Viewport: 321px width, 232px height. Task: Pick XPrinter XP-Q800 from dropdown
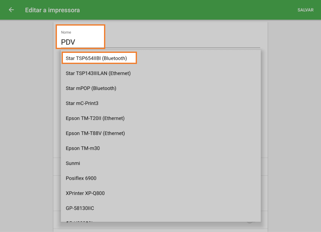[x=85, y=193]
